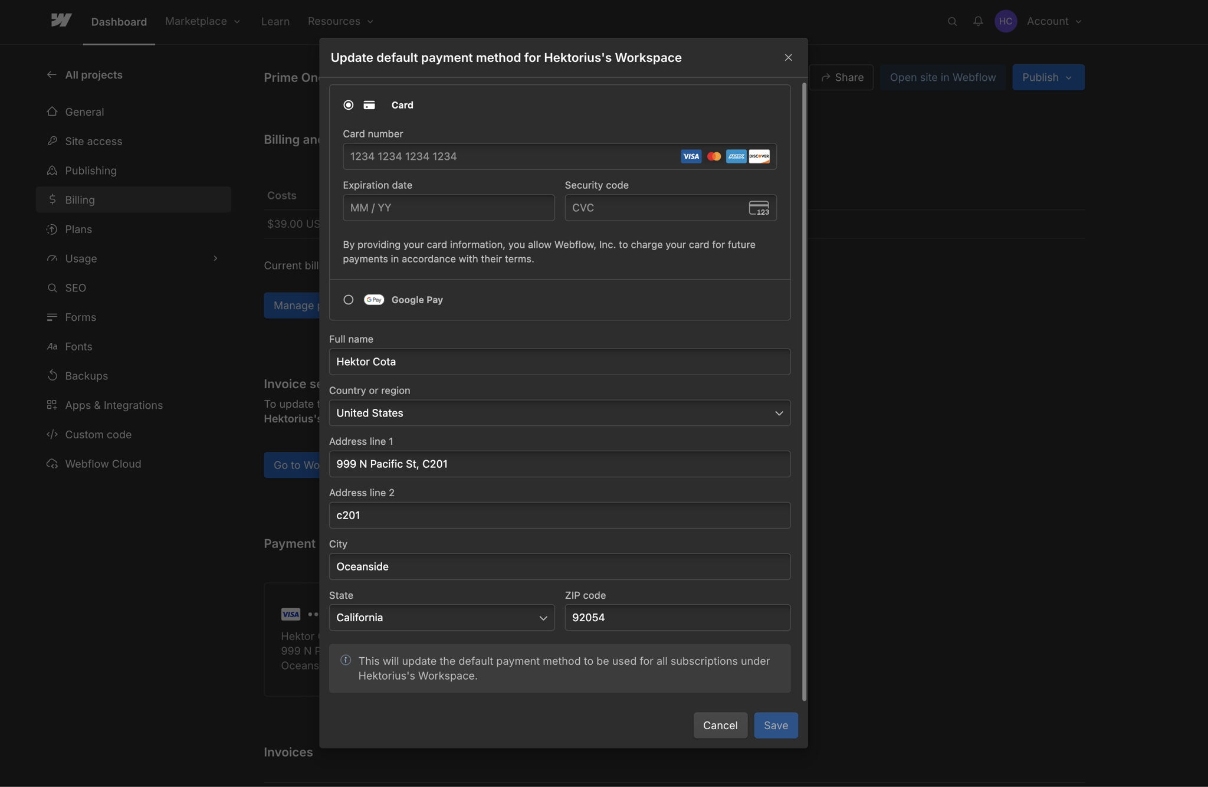Image resolution: width=1208 pixels, height=787 pixels.
Task: Click the Plans icon in sidebar
Action: (x=52, y=229)
